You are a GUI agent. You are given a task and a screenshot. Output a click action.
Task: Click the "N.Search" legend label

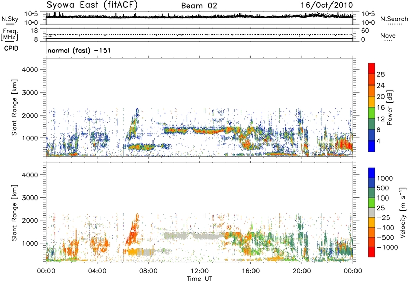[394, 19]
